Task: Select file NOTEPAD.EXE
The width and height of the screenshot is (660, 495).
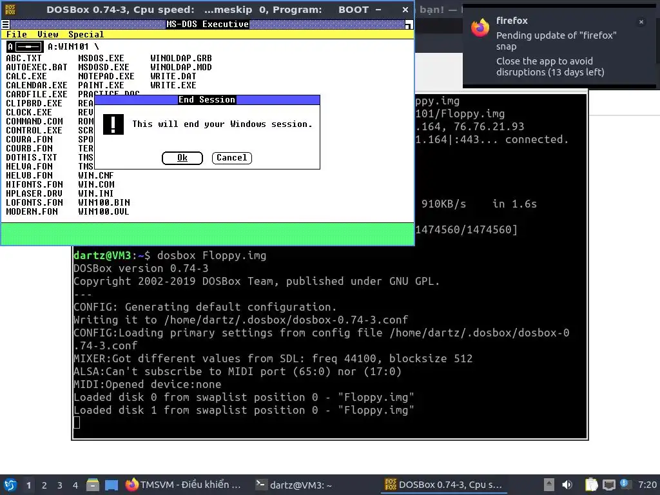Action: pos(106,76)
